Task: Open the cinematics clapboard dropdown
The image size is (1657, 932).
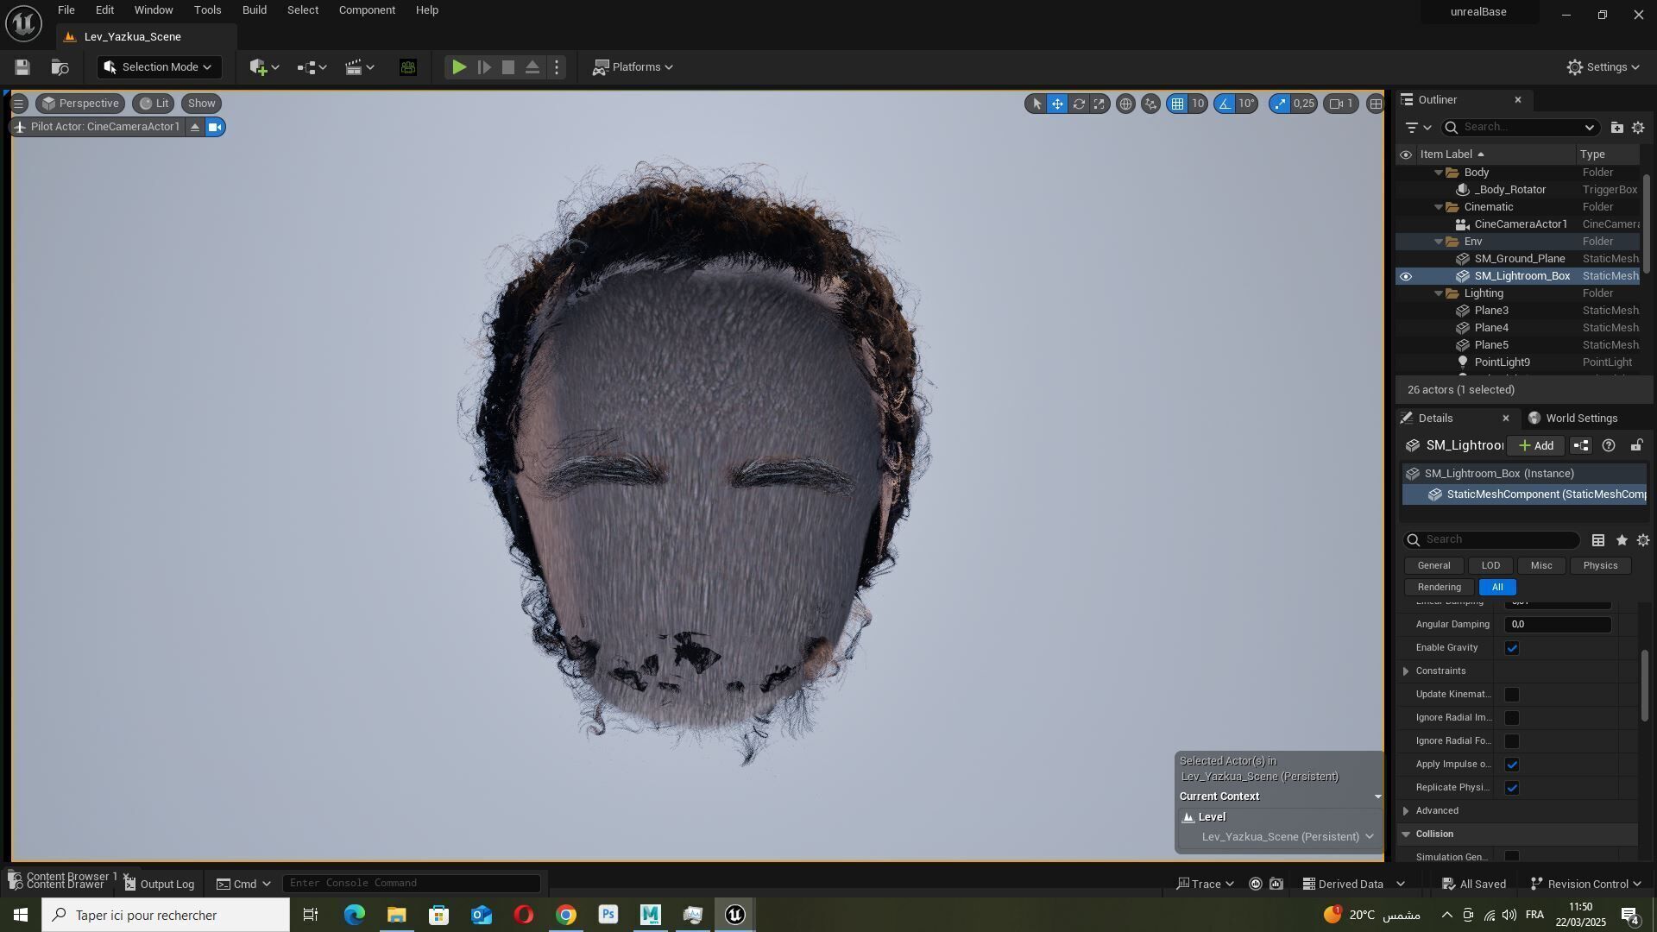Action: 360,67
